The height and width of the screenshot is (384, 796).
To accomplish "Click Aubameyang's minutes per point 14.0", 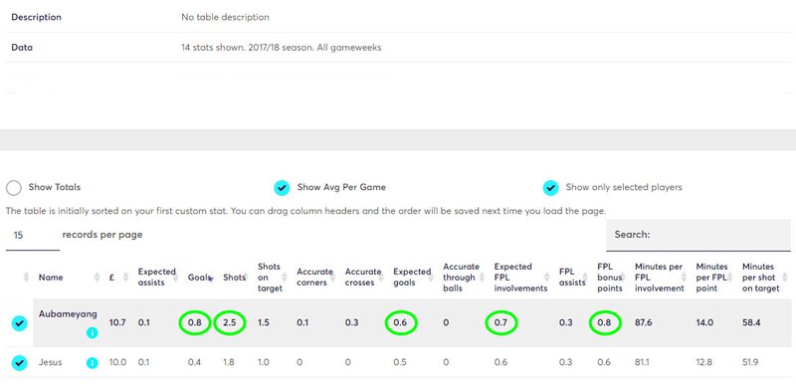I will 704,322.
